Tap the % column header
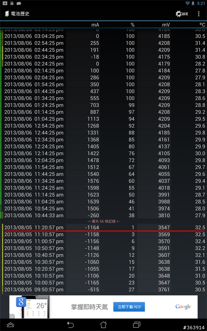Image resolution: width=207 pixels, height=331 pixels. click(132, 25)
